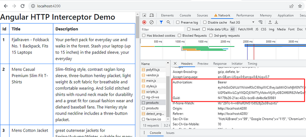The height and width of the screenshot is (137, 306).
Task: Select scripts.js request
Action: (153, 92)
